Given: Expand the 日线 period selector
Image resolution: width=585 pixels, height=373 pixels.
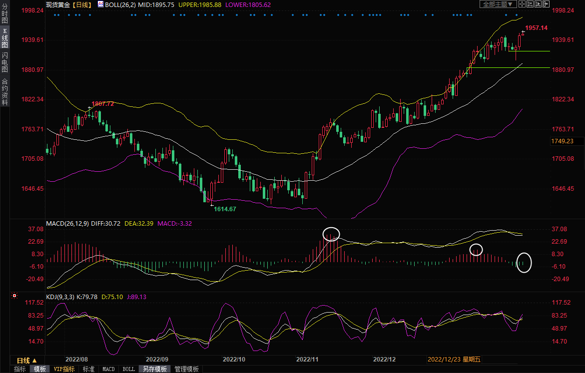Looking at the screenshot, I should coord(27,360).
